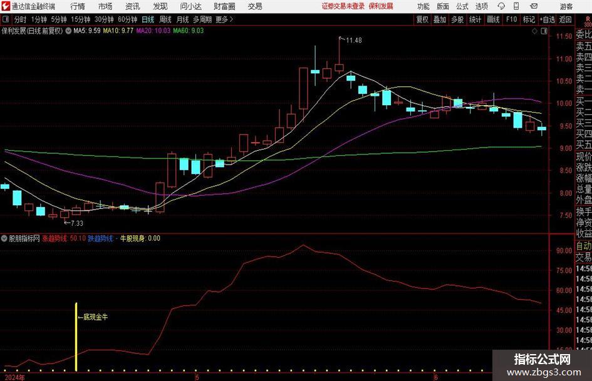Click the 涨趋势线: 50.10 indicator value
592x381 pixels.
(x=64, y=238)
